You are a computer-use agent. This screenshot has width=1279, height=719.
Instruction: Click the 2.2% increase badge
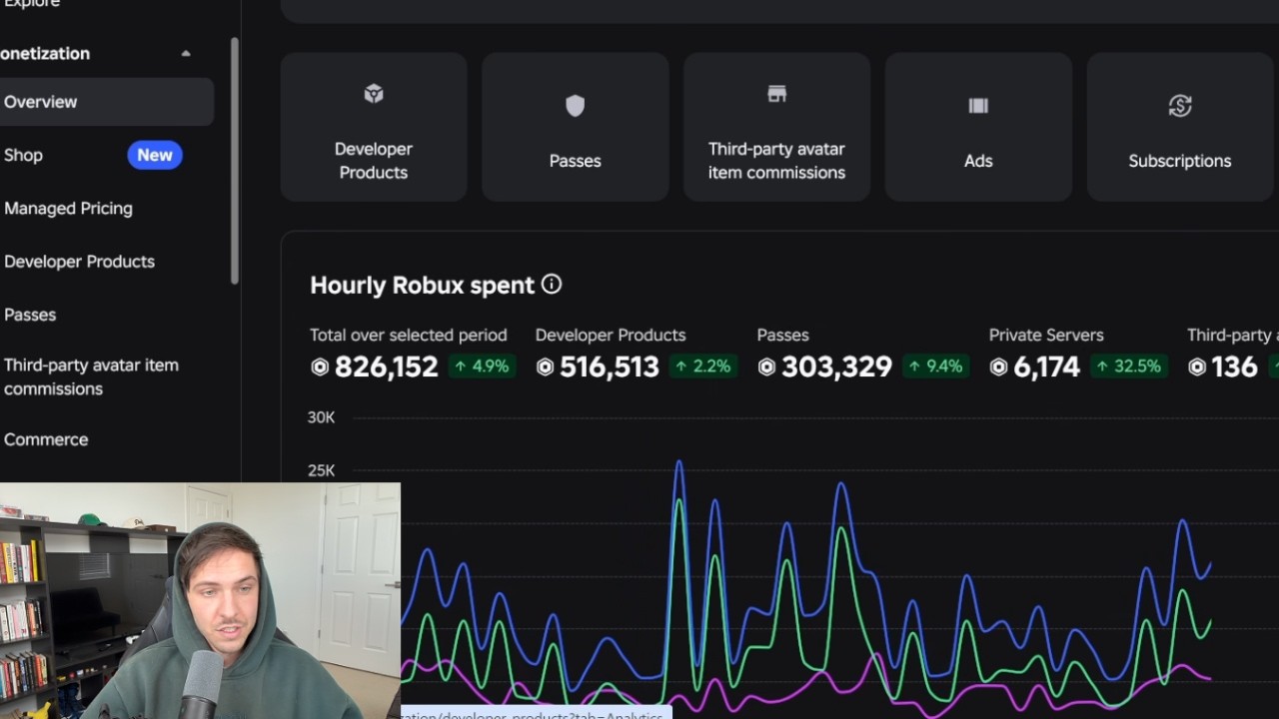(704, 366)
